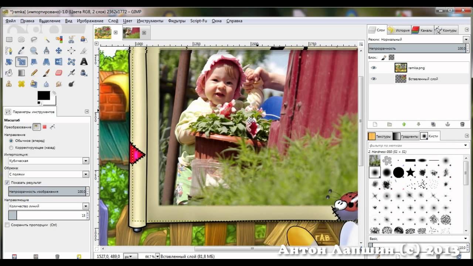Click the foreground color swatch
Image resolution: width=473 pixels, height=266 pixels.
44,96
